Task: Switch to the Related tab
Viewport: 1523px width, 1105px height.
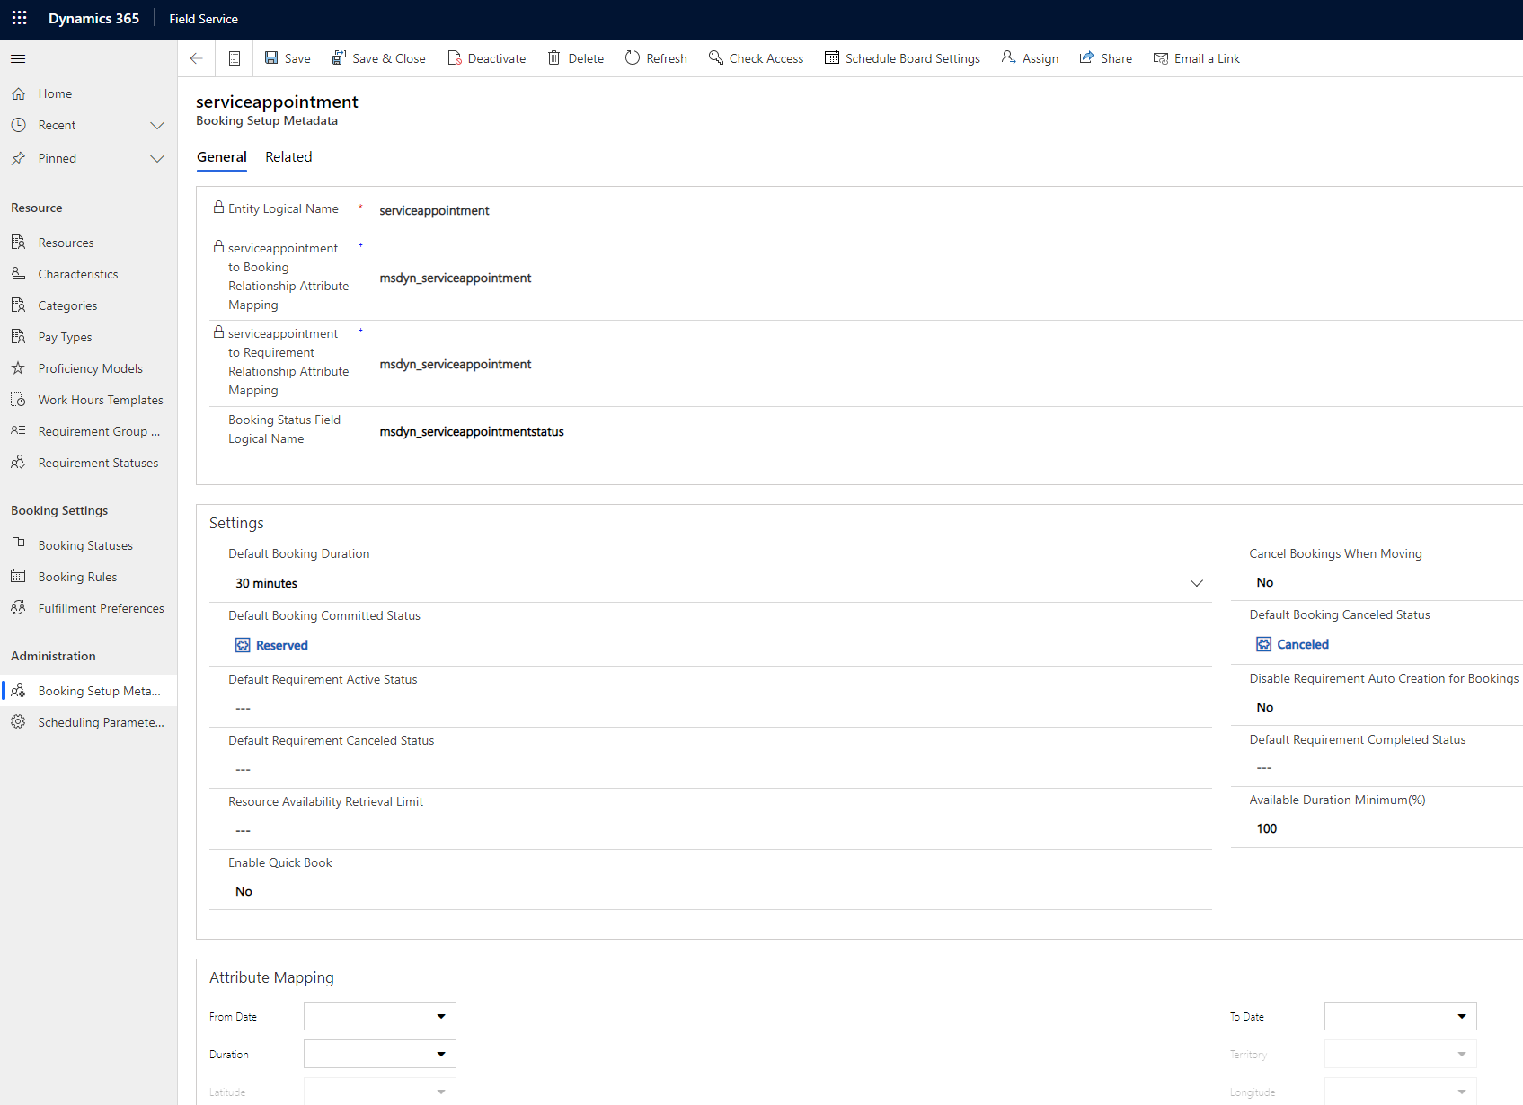Action: pos(288,157)
